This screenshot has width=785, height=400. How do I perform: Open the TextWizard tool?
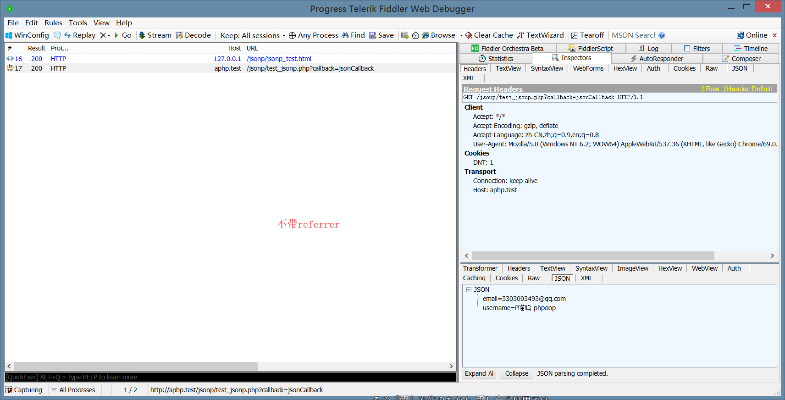click(541, 35)
